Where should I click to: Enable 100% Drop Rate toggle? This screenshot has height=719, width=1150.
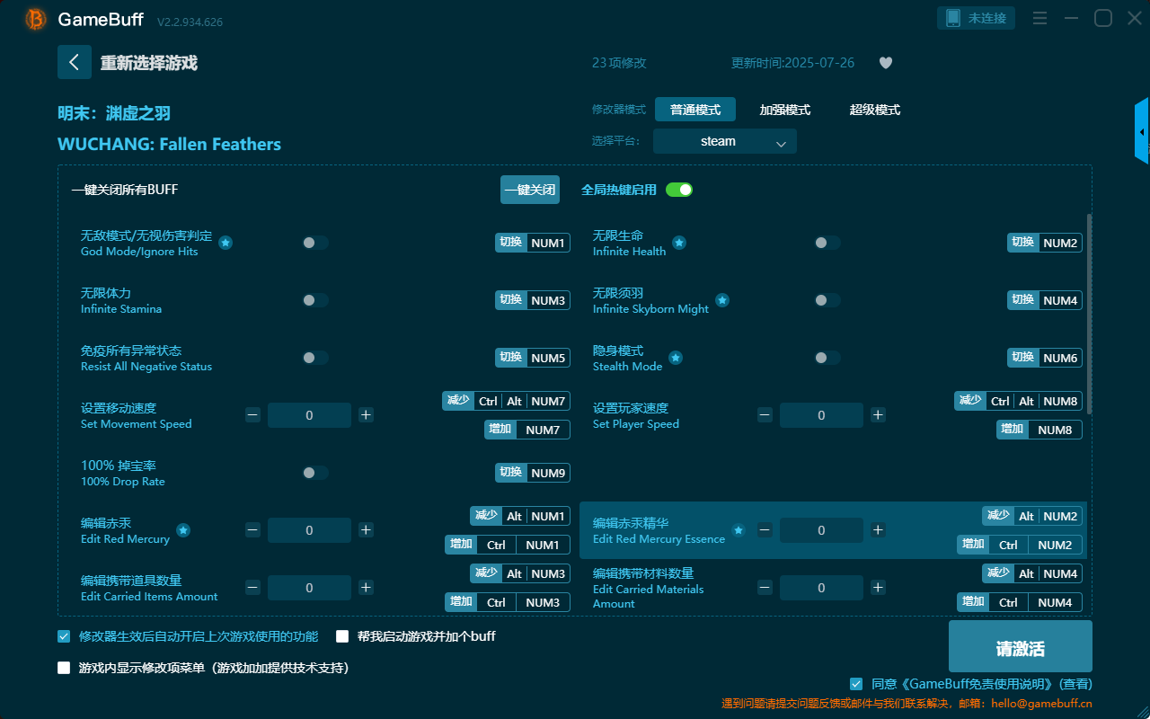(315, 473)
